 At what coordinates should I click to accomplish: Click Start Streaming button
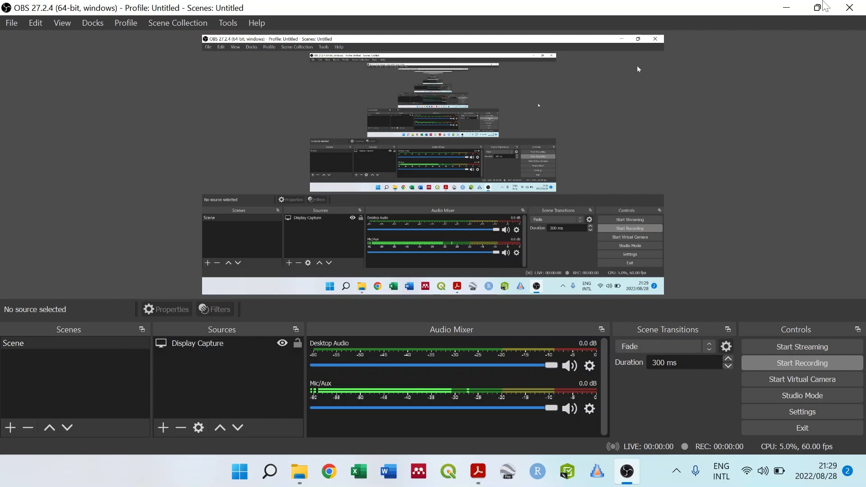(x=802, y=347)
